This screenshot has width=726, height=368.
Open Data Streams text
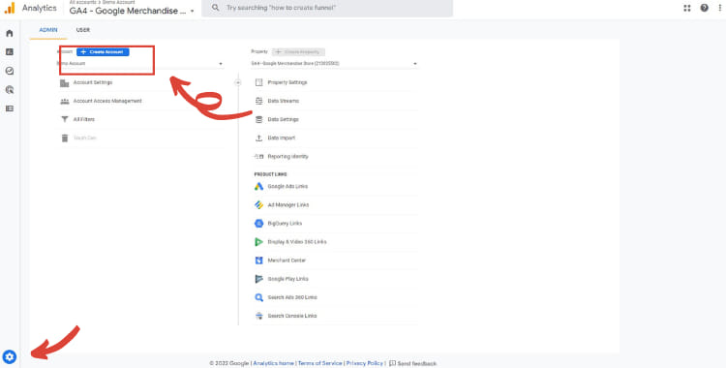pos(284,101)
